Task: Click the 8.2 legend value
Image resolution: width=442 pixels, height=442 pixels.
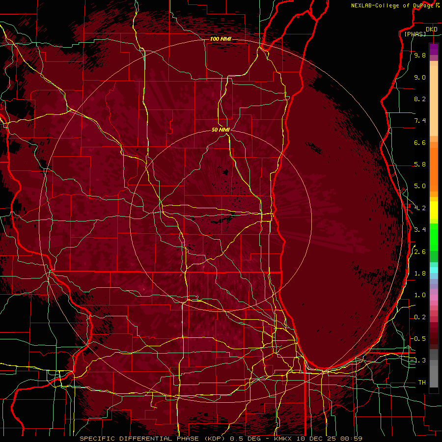Action: [420, 99]
